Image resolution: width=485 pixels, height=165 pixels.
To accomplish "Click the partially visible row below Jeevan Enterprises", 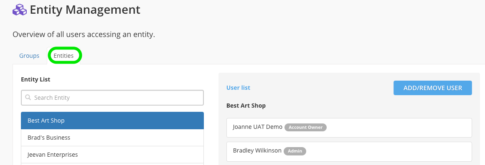I will pos(112,164).
